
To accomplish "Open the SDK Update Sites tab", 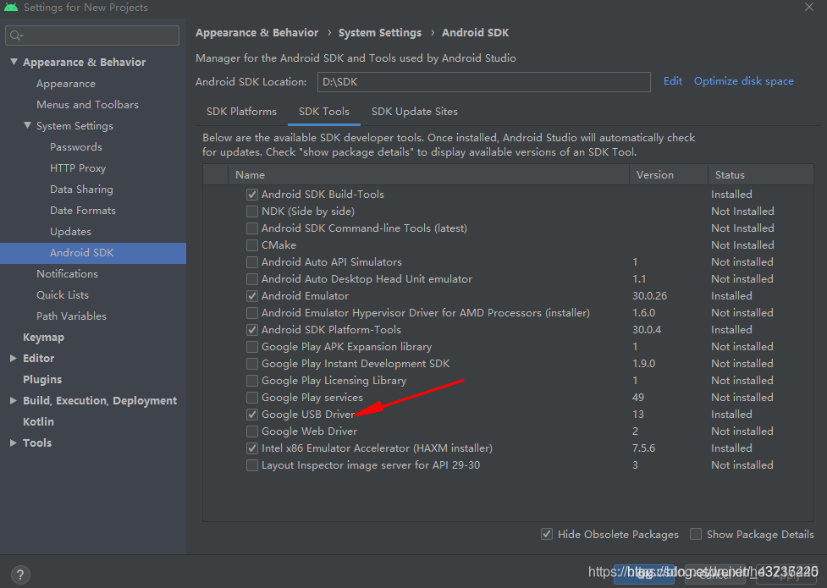I will (x=415, y=112).
